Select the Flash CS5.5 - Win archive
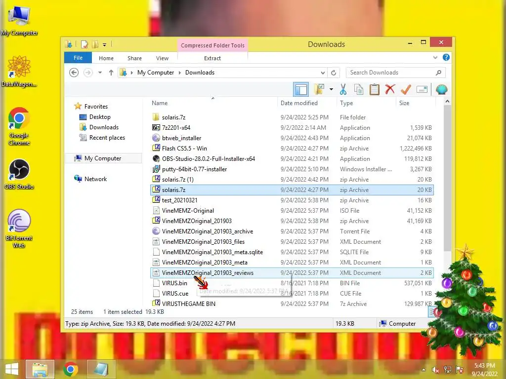This screenshot has height=379, width=506. pos(292,148)
